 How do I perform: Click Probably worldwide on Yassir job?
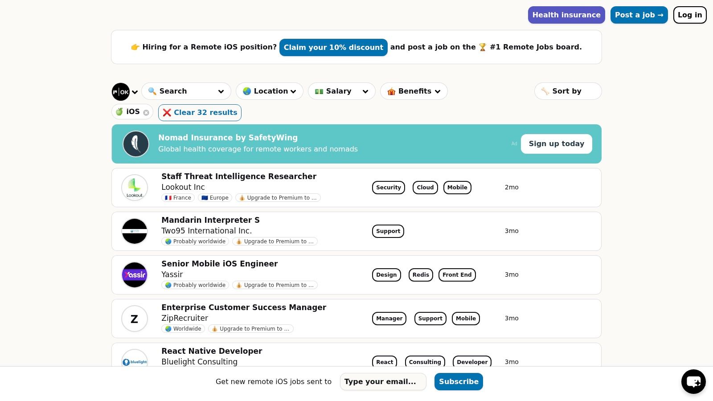pos(195,285)
